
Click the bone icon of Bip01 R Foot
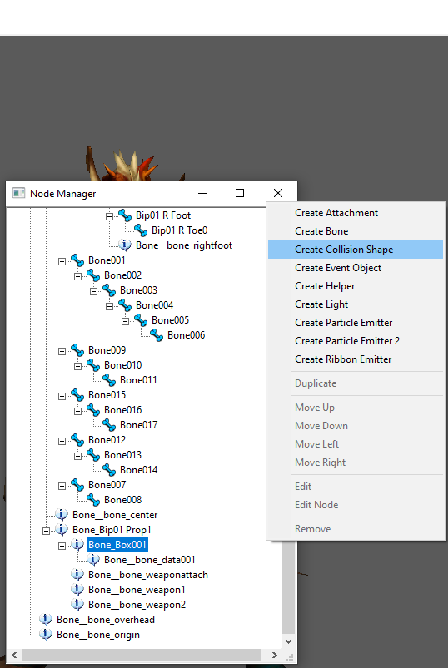tap(125, 215)
